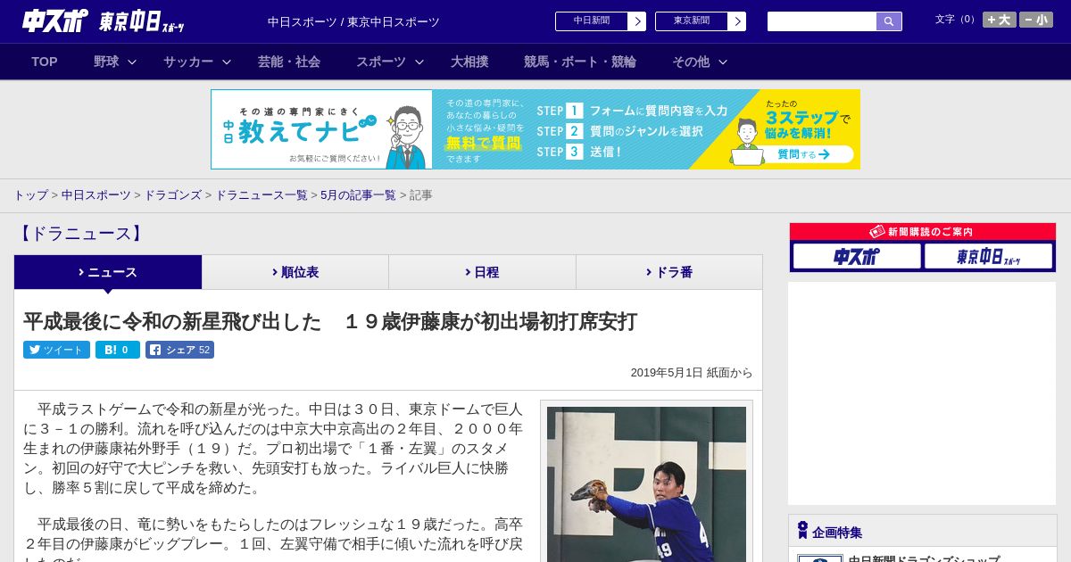Click the 新聞購読のご案内 header banner

tap(923, 232)
